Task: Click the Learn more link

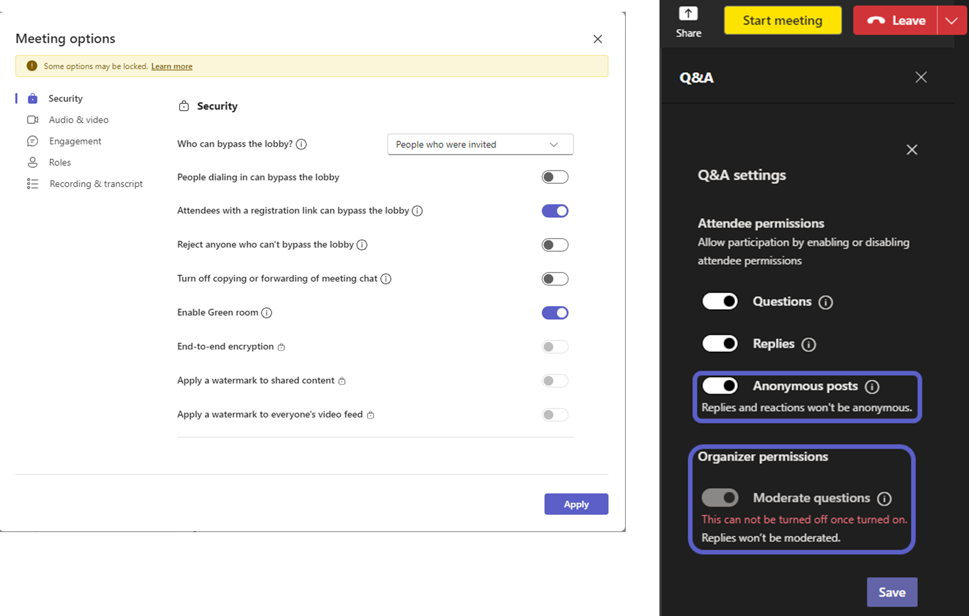Action: (172, 66)
